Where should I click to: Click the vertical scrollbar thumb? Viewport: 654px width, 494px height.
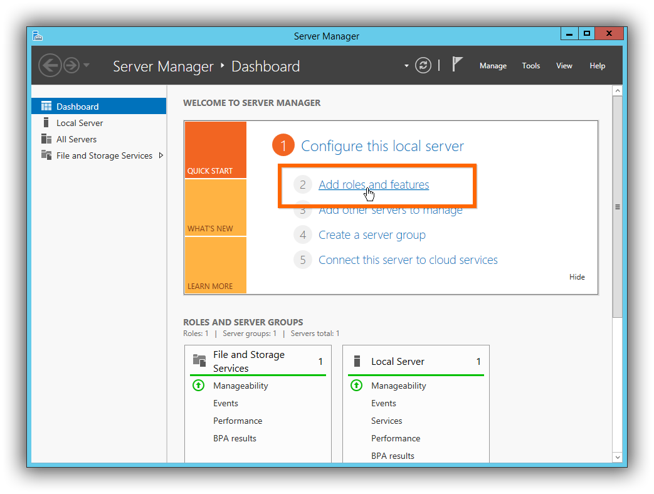tap(617, 207)
